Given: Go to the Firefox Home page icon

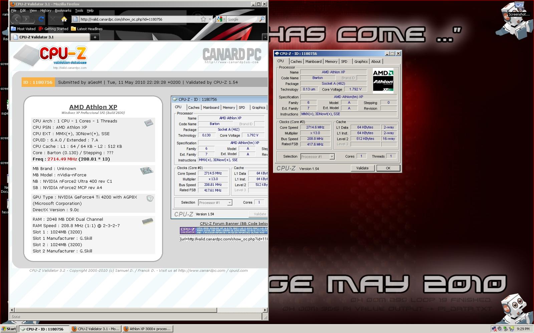Looking at the screenshot, I should pyautogui.click(x=64, y=19).
